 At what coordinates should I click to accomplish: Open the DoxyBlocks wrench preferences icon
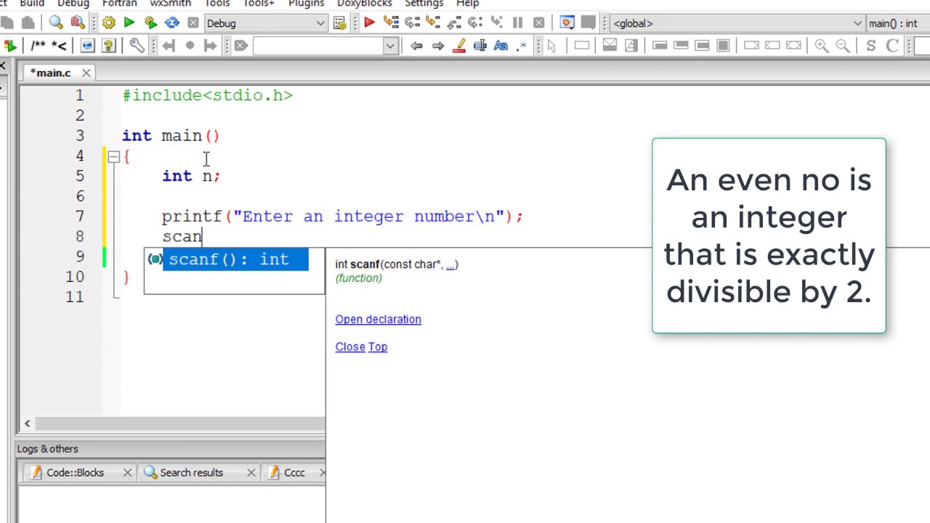tap(137, 46)
